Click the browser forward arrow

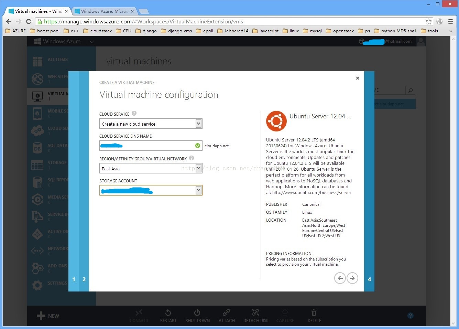(19, 21)
